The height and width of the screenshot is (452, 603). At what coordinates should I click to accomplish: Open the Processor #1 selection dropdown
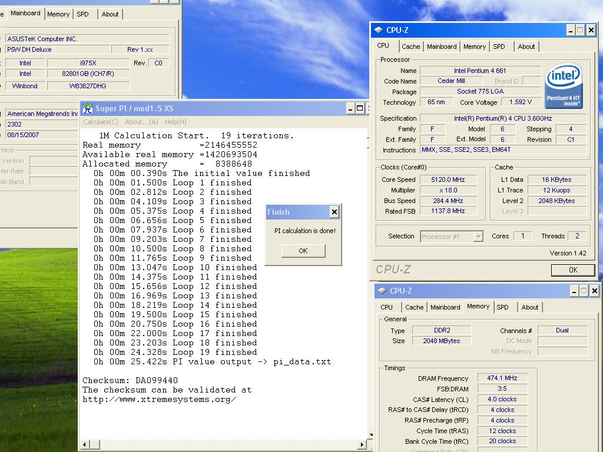point(478,237)
